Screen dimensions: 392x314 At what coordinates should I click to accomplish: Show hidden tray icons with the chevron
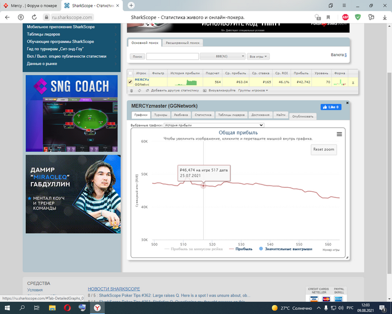click(319, 308)
